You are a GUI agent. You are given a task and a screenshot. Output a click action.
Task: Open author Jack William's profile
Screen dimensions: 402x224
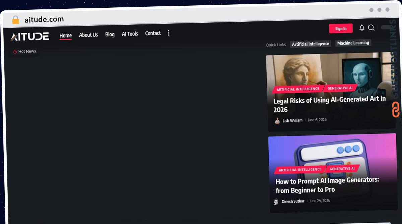click(292, 120)
